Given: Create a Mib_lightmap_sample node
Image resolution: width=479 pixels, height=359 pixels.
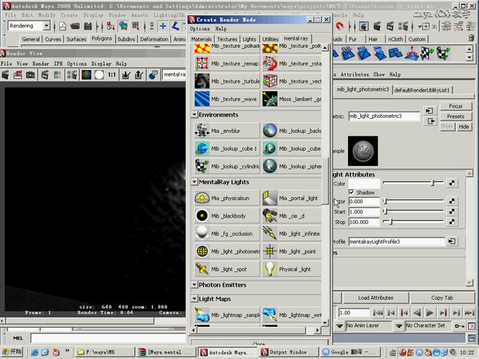Looking at the screenshot, I should (x=227, y=315).
